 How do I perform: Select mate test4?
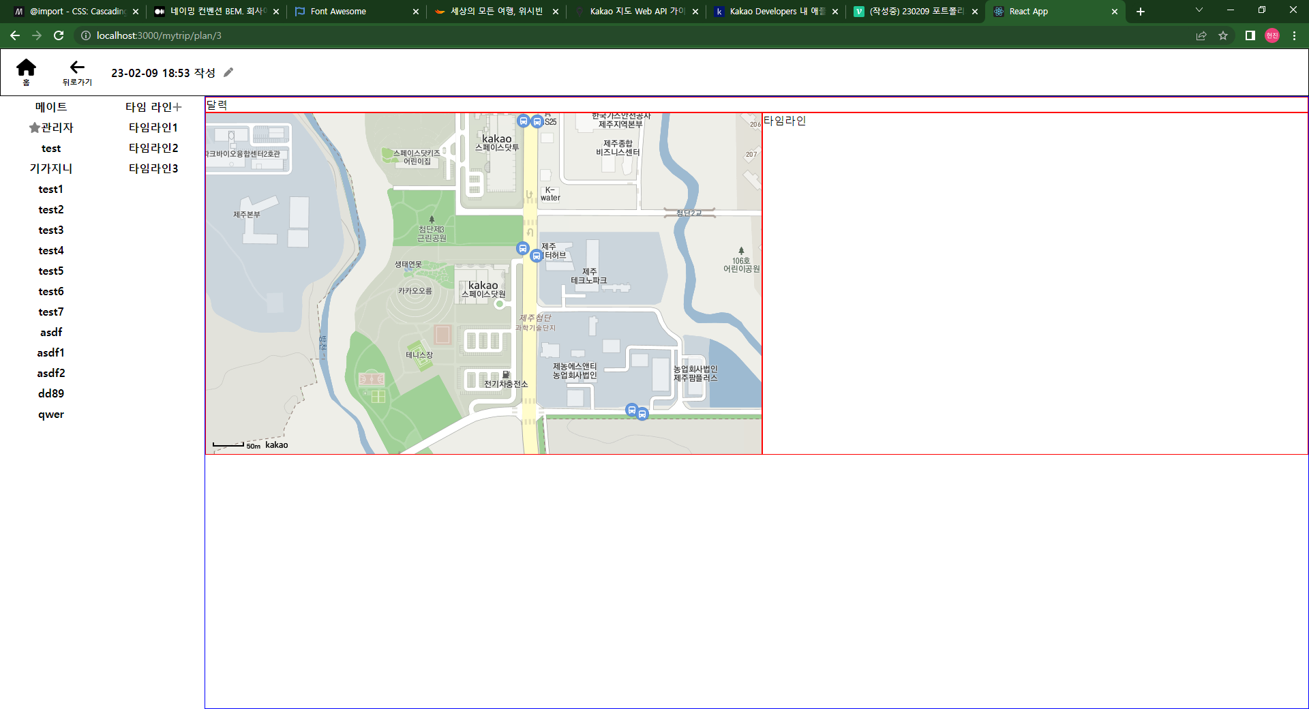click(x=51, y=250)
